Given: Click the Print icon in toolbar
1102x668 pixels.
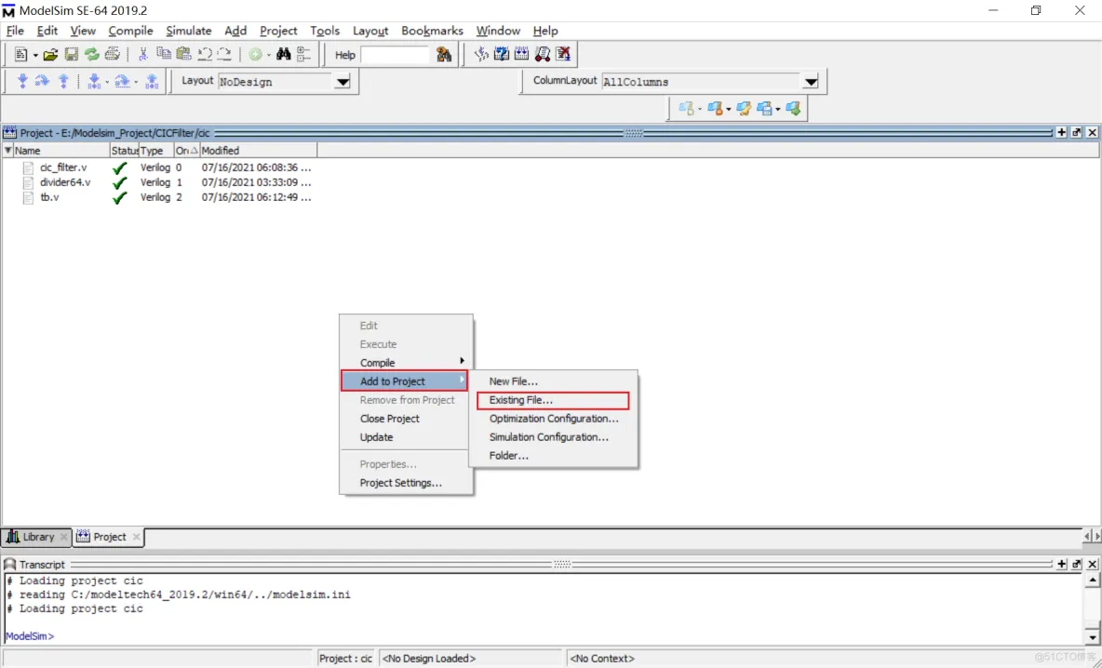Looking at the screenshot, I should click(x=113, y=54).
